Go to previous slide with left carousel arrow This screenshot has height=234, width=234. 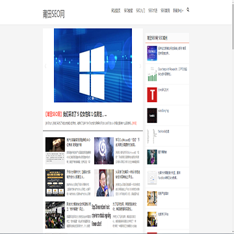(x=45, y=66)
